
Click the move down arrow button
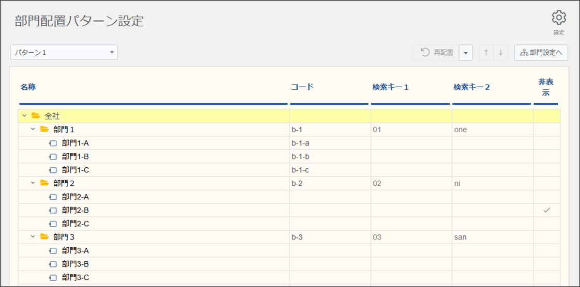(x=500, y=52)
